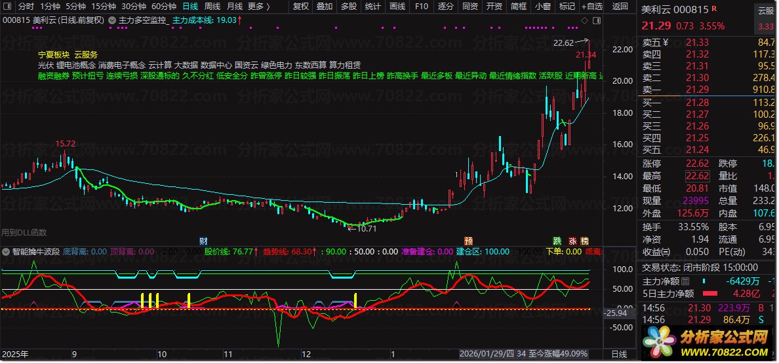The image size is (779, 363).
Task: Click the 15.72 peak price label
Action: (x=66, y=144)
